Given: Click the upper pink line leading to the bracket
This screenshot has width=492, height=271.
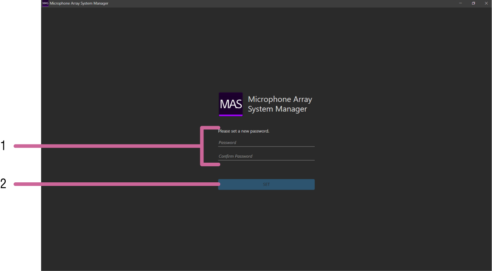Looking at the screenshot, I should pos(118,146).
